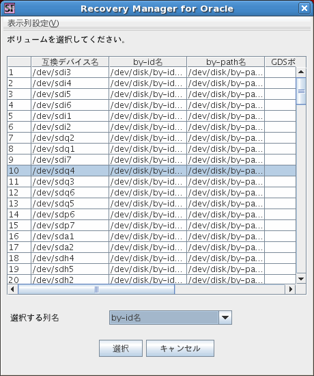This screenshot has height=376, width=314.
Task: Click by-id cell in /dev/sda1 row
Action: coord(147,237)
